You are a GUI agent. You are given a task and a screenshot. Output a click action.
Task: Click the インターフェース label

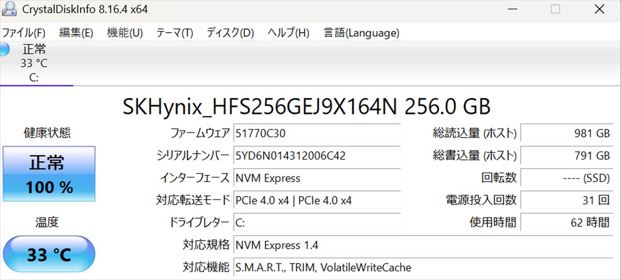pos(195,178)
